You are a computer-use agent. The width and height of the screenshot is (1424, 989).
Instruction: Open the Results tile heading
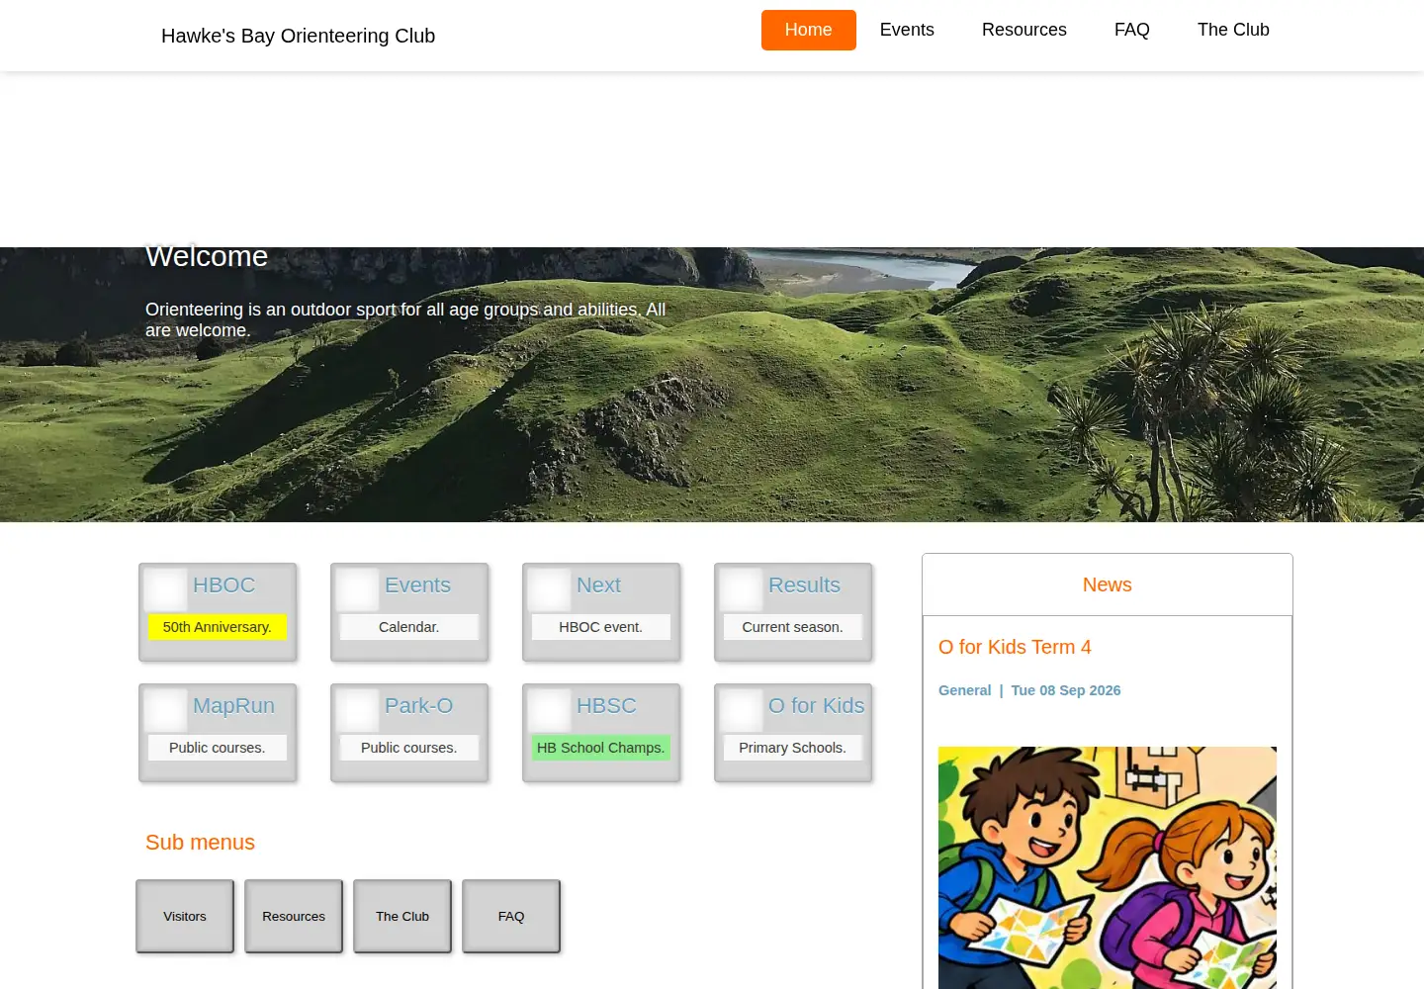[x=804, y=584]
